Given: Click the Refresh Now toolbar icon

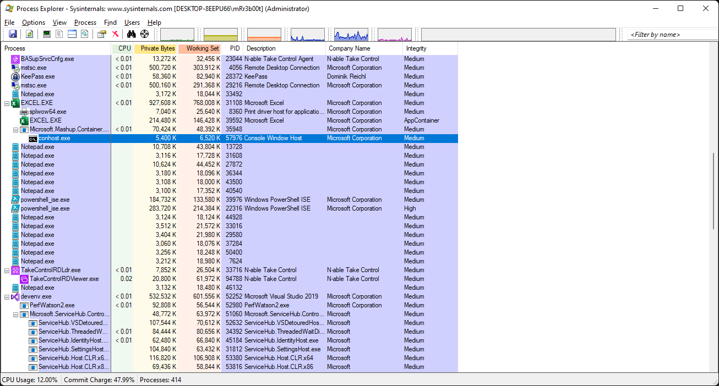Looking at the screenshot, I should click(x=29, y=34).
